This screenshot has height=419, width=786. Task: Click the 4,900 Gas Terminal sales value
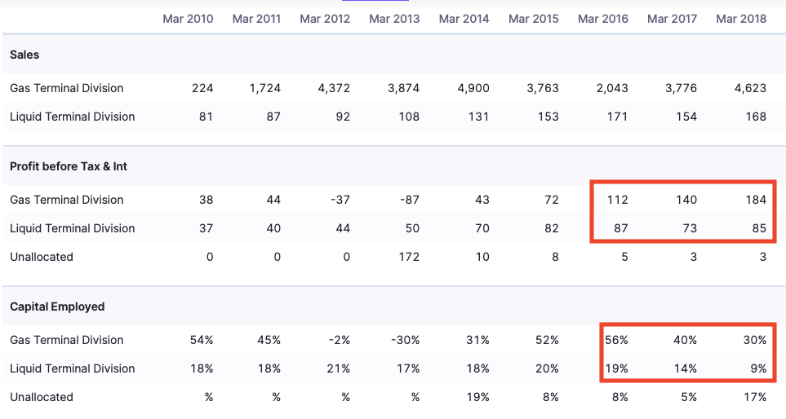click(x=473, y=88)
